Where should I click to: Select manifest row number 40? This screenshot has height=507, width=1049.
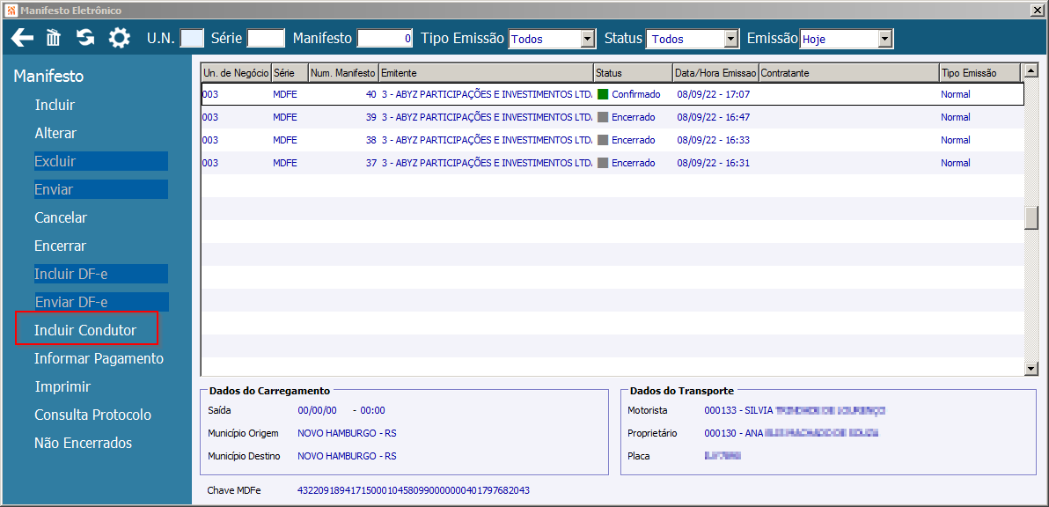(613, 94)
